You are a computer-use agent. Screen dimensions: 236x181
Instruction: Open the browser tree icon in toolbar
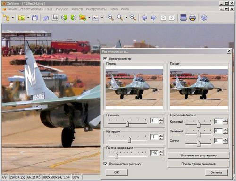click(7, 18)
